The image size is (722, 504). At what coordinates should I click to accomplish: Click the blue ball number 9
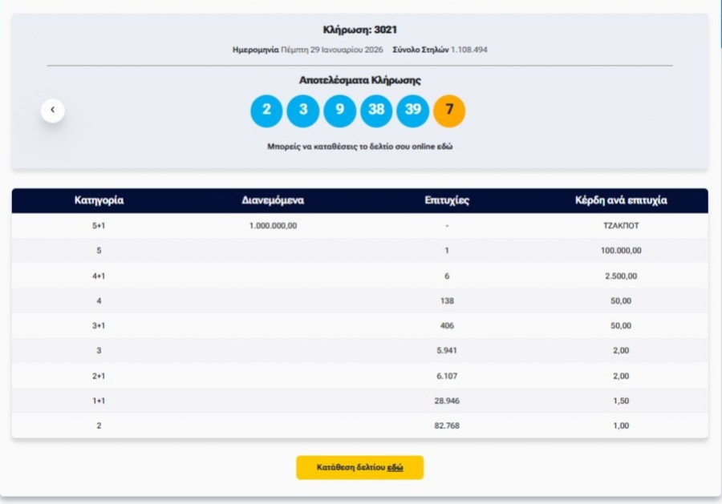point(339,111)
